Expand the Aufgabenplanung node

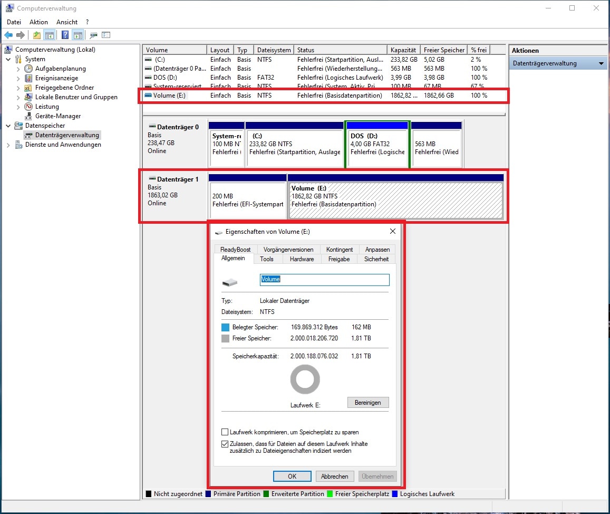click(x=18, y=69)
